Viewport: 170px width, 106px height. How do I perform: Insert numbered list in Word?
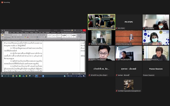click(x=34, y=35)
